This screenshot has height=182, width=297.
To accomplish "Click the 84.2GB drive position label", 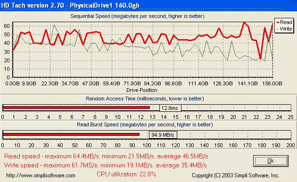I will (152, 83).
